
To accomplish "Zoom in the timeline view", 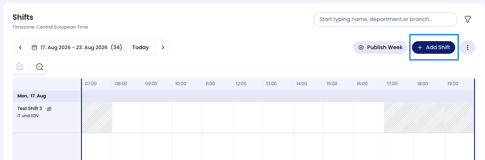I will coord(19,66).
